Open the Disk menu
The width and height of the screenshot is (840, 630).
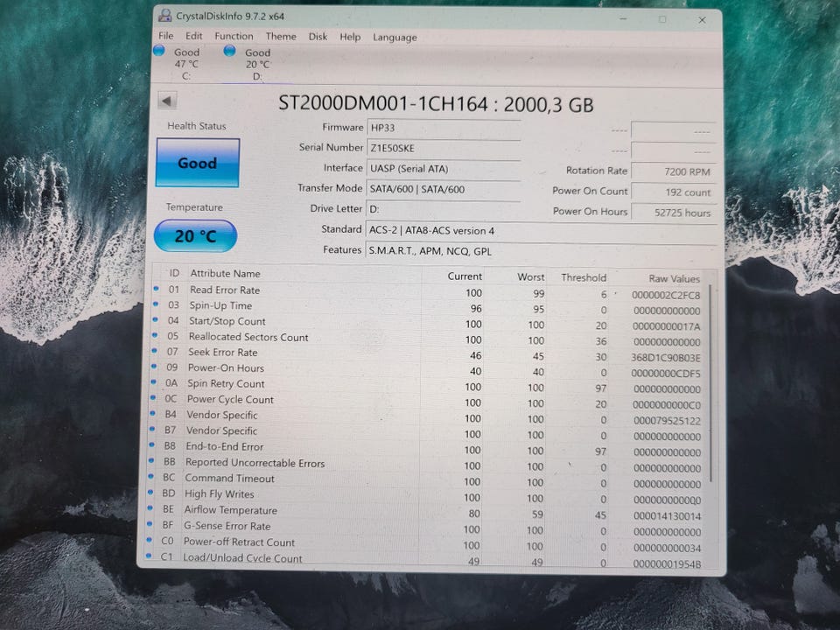point(318,37)
